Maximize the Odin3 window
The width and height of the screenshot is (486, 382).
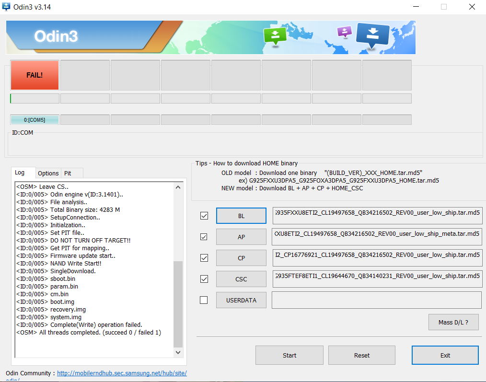pyautogui.click(x=444, y=7)
